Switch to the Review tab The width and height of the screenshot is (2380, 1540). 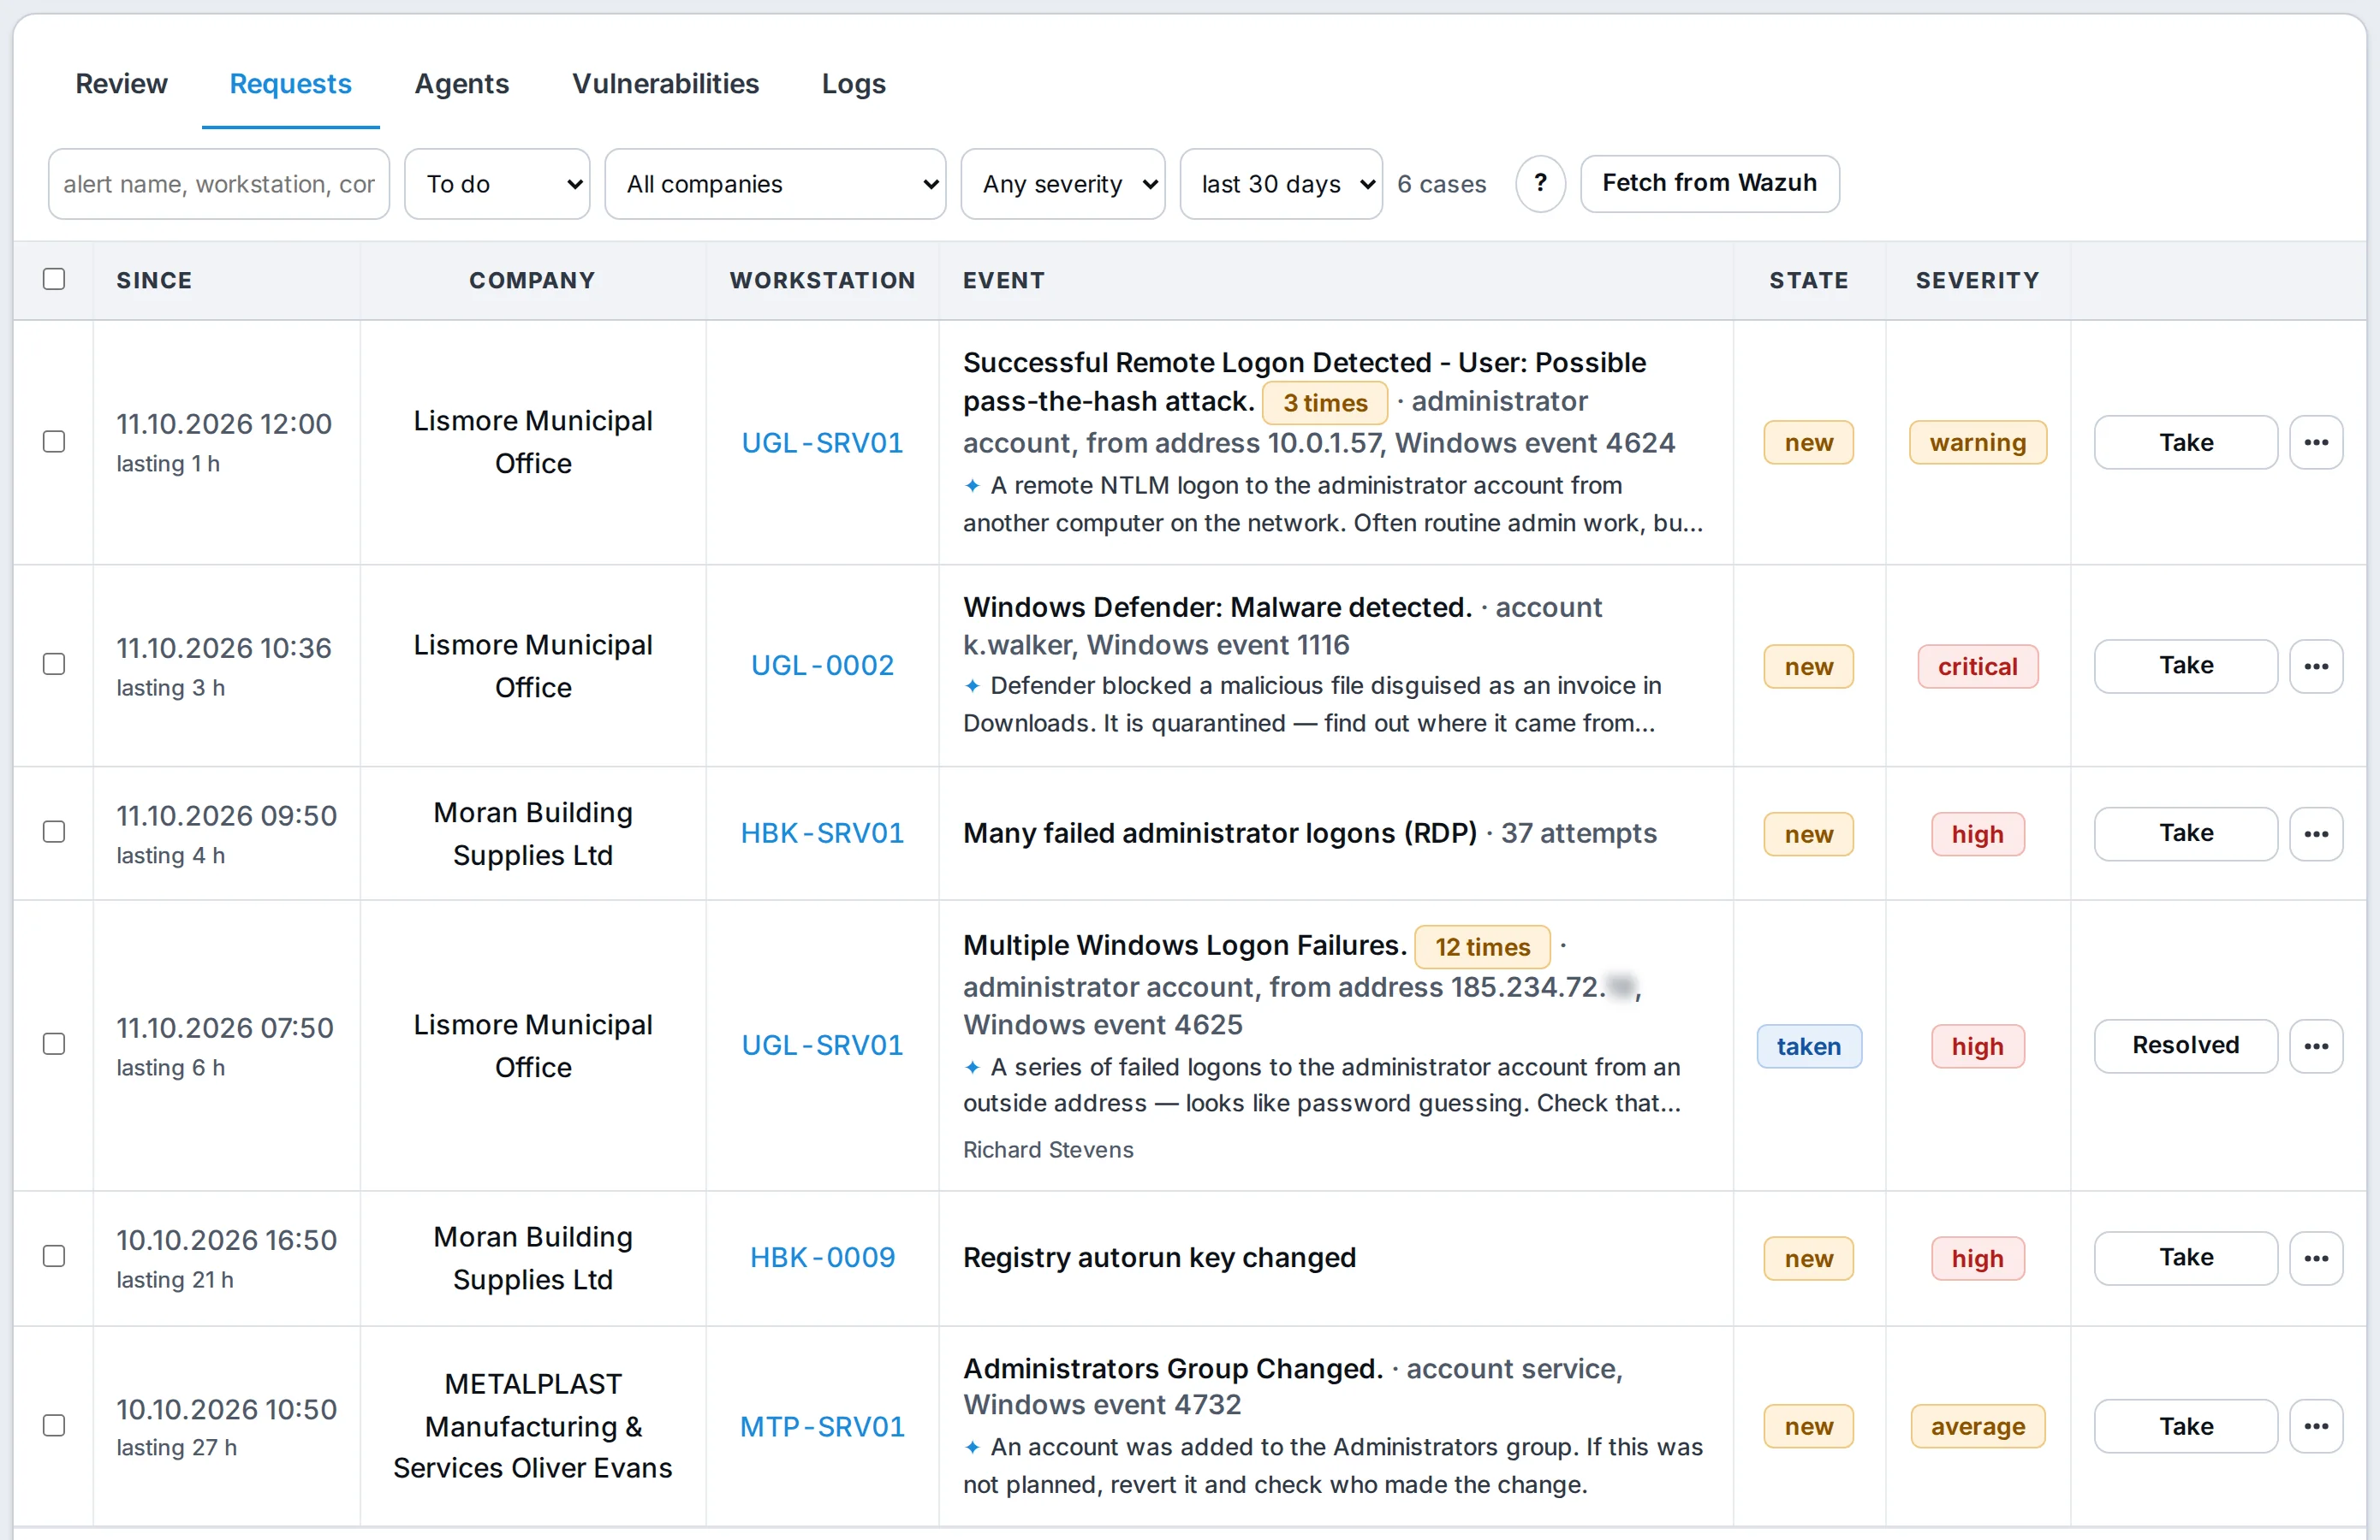(121, 84)
